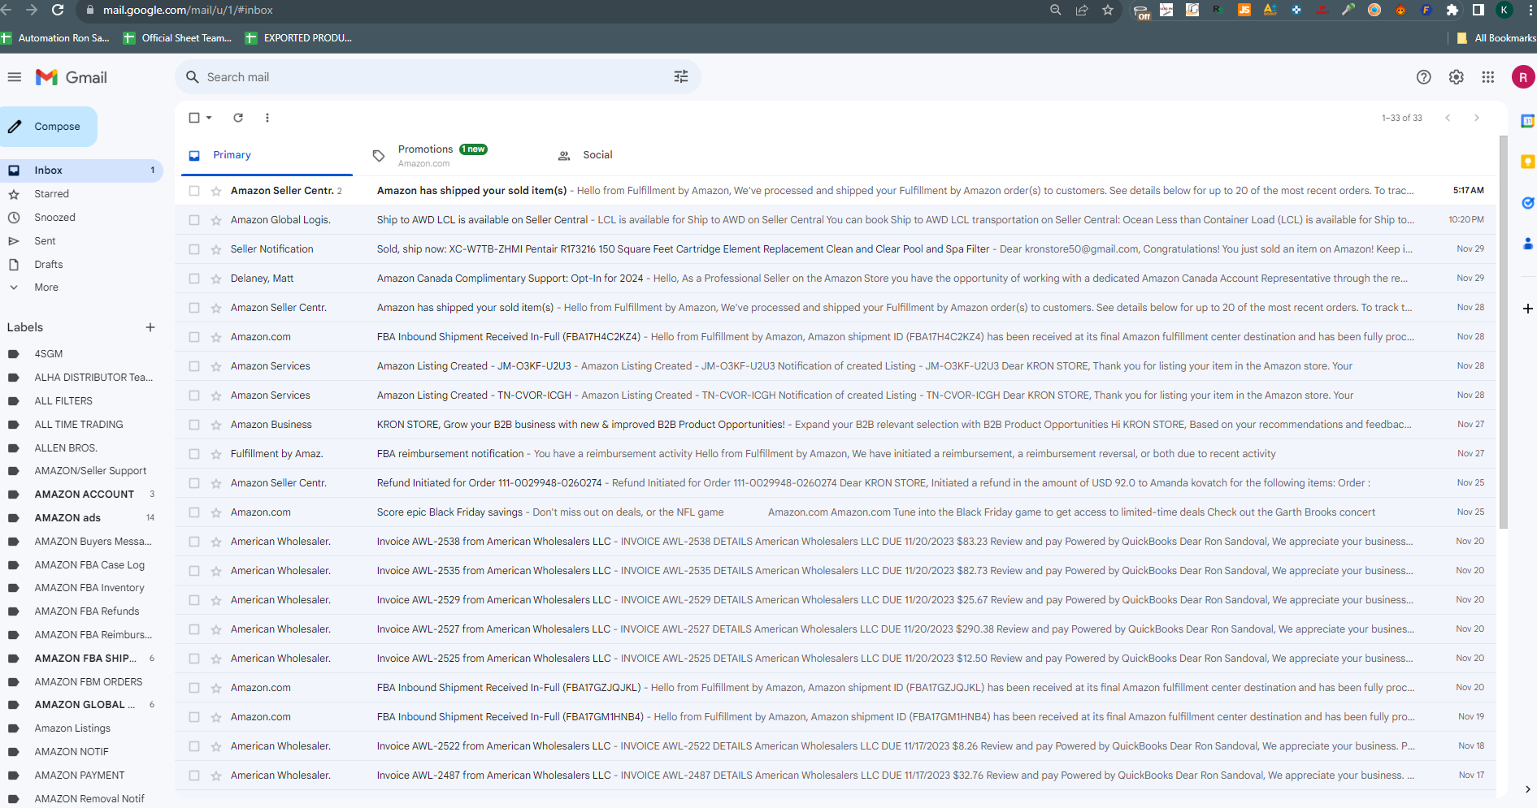
Task: Tick checkbox for Invoice AWL-2538 email
Action: pyautogui.click(x=194, y=542)
